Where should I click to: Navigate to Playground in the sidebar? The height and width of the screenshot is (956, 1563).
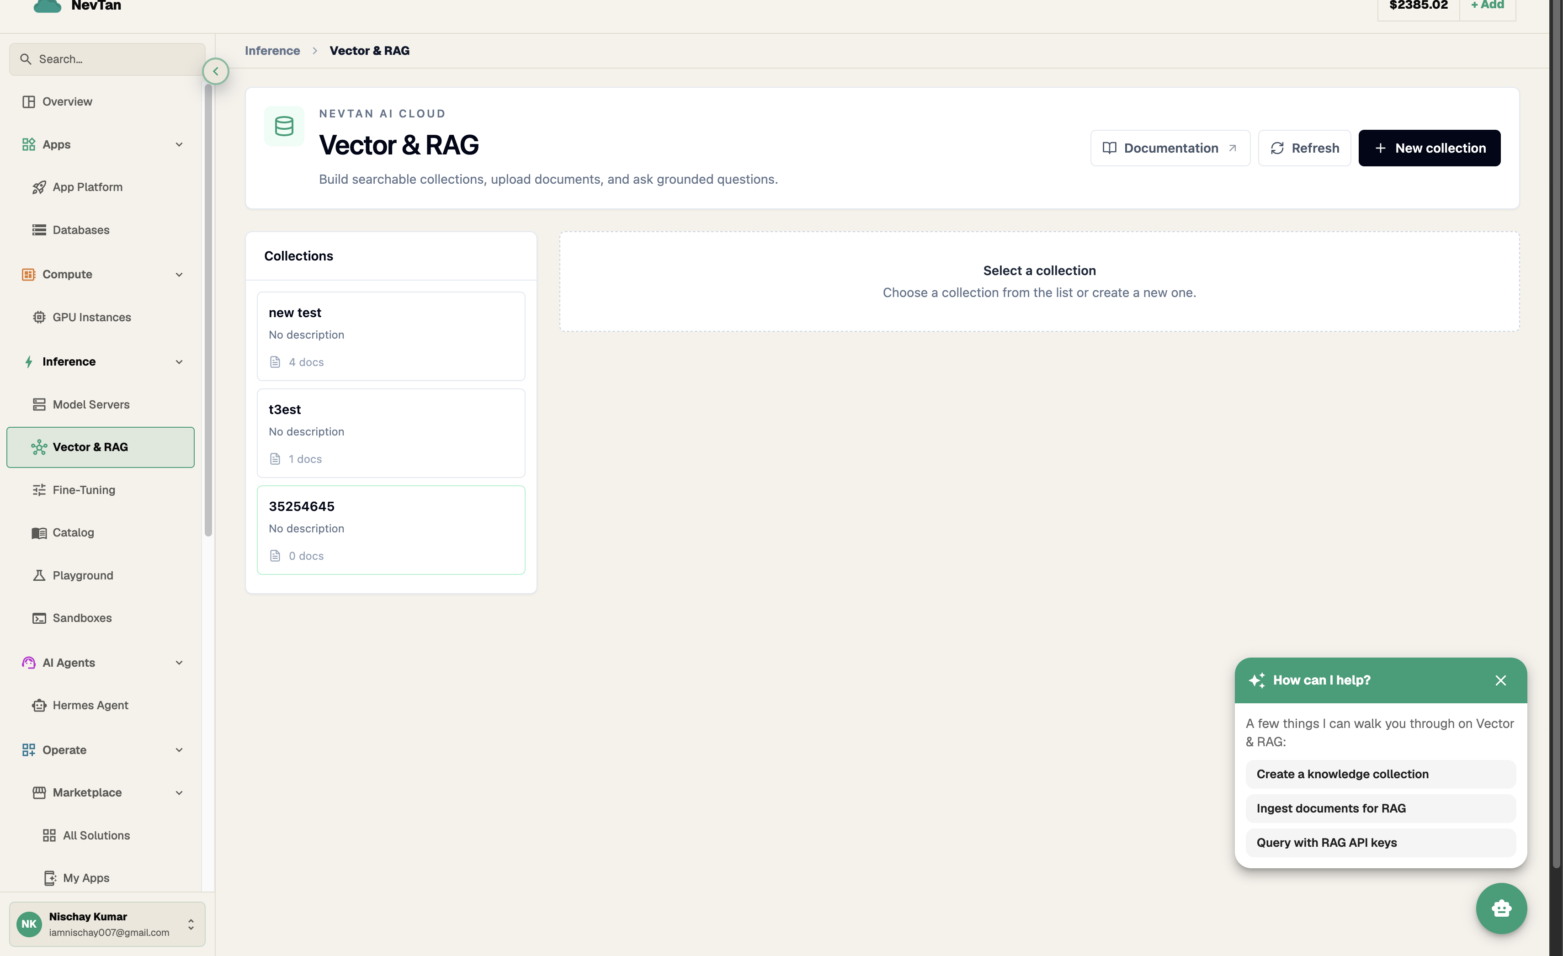(x=100, y=575)
